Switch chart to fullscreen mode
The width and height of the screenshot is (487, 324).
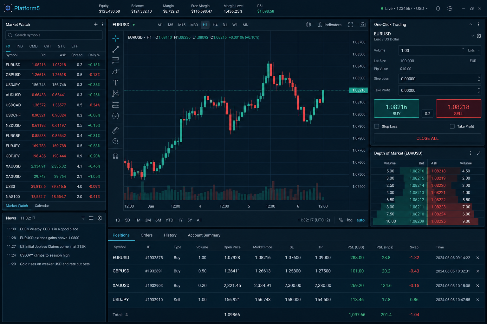pyautogui.click(x=351, y=25)
